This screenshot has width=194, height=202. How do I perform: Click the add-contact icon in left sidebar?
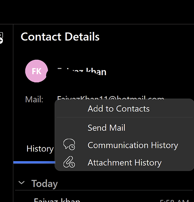tap(1, 38)
